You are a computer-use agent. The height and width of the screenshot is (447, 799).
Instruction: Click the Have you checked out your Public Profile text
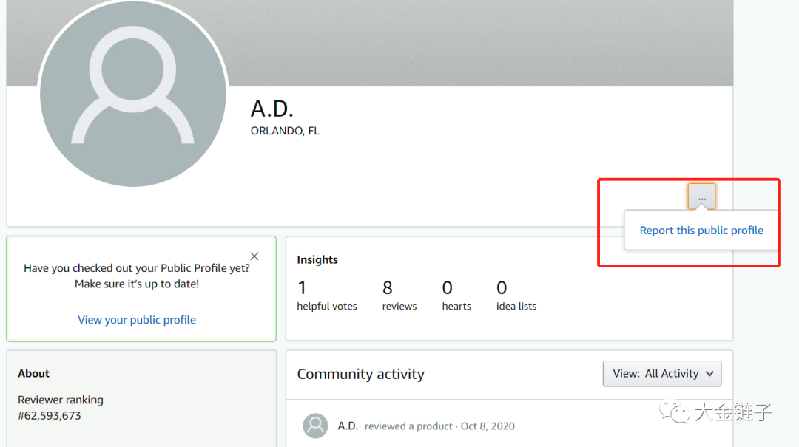(x=137, y=276)
